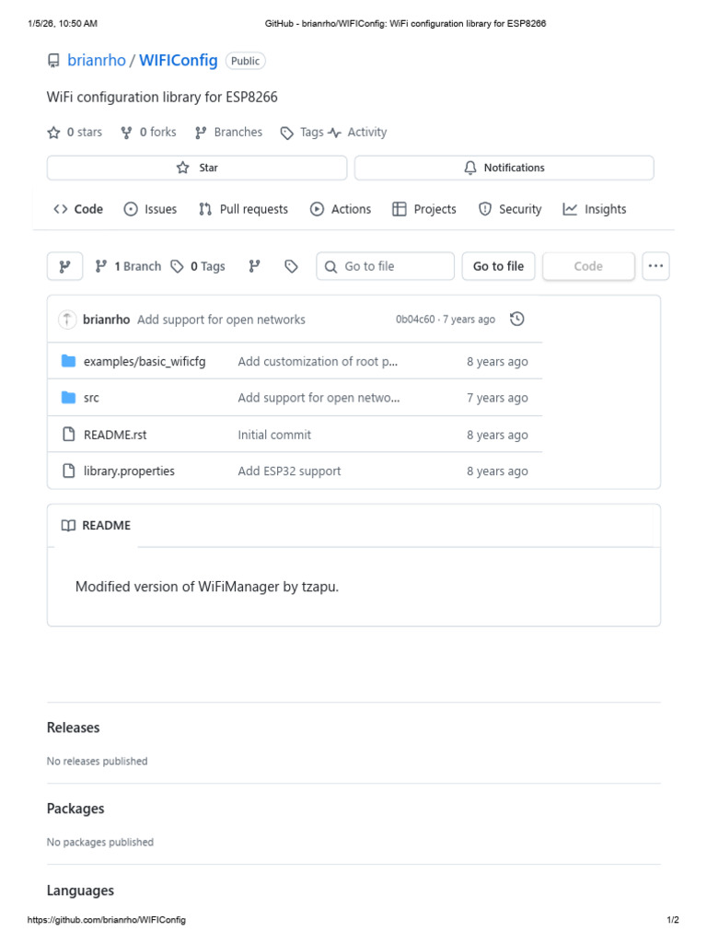
Task: Select the Code tab
Action: click(78, 209)
